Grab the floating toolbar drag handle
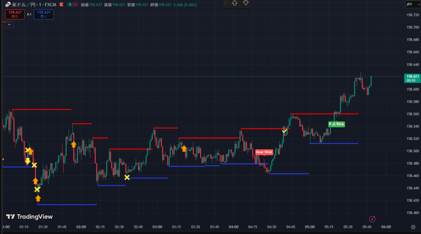This screenshot has height=234, width=421. 225,3
